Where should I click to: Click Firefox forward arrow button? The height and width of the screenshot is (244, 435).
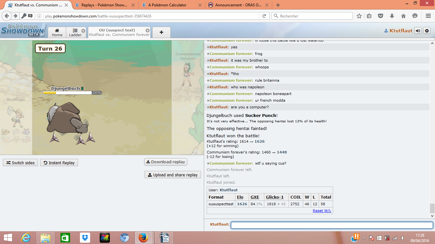[x=15, y=16]
